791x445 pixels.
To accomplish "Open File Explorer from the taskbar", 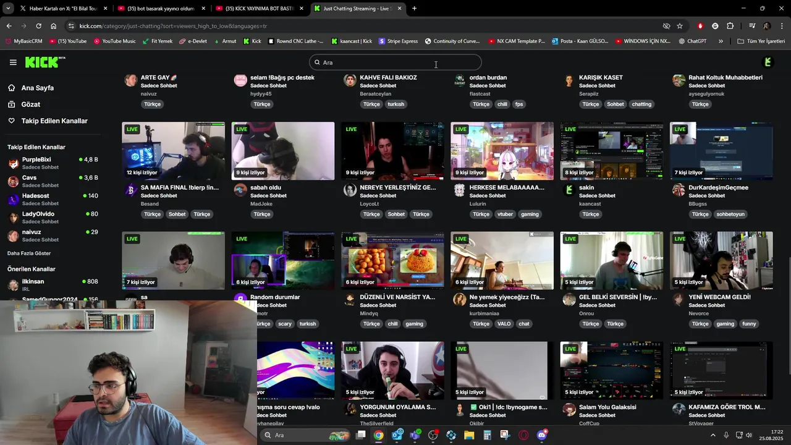I will click(x=469, y=435).
